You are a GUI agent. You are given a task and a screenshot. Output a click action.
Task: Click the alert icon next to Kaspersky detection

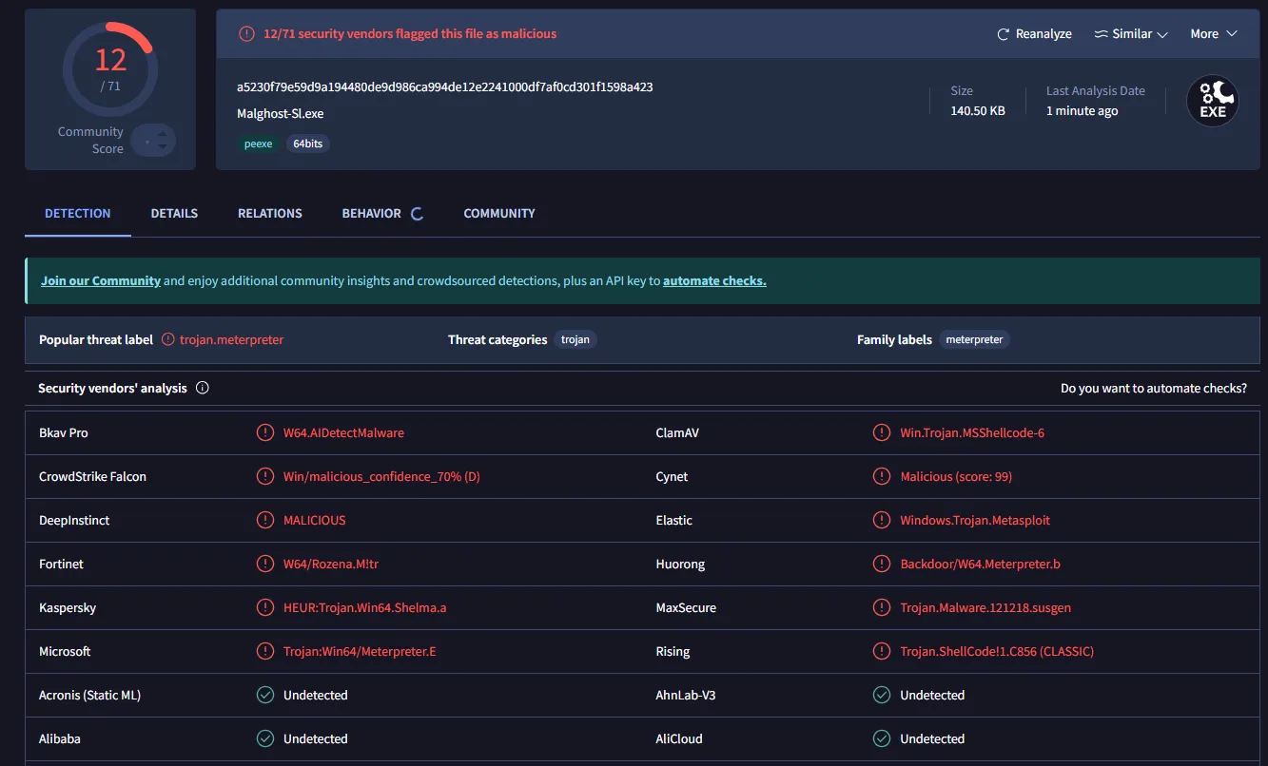pyautogui.click(x=265, y=607)
